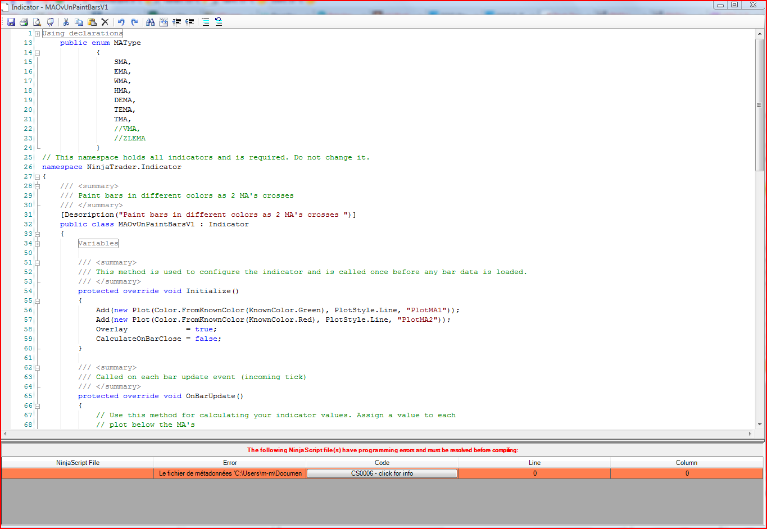Click the CS0006 - click for info button
Image resolution: width=767 pixels, height=529 pixels.
click(x=382, y=473)
